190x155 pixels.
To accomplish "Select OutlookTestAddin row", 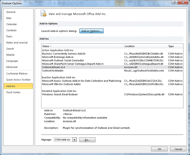I will [112, 71].
